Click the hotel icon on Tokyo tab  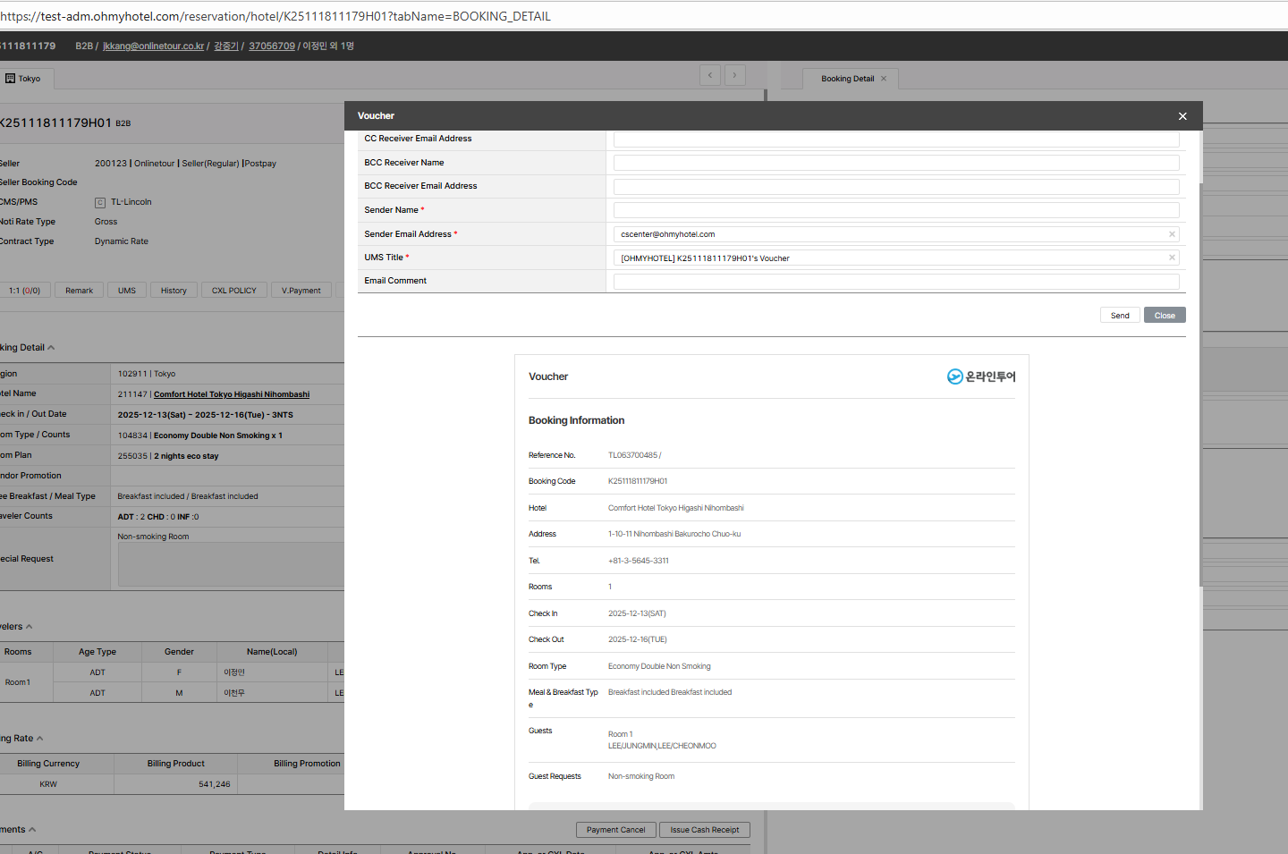[x=10, y=79]
